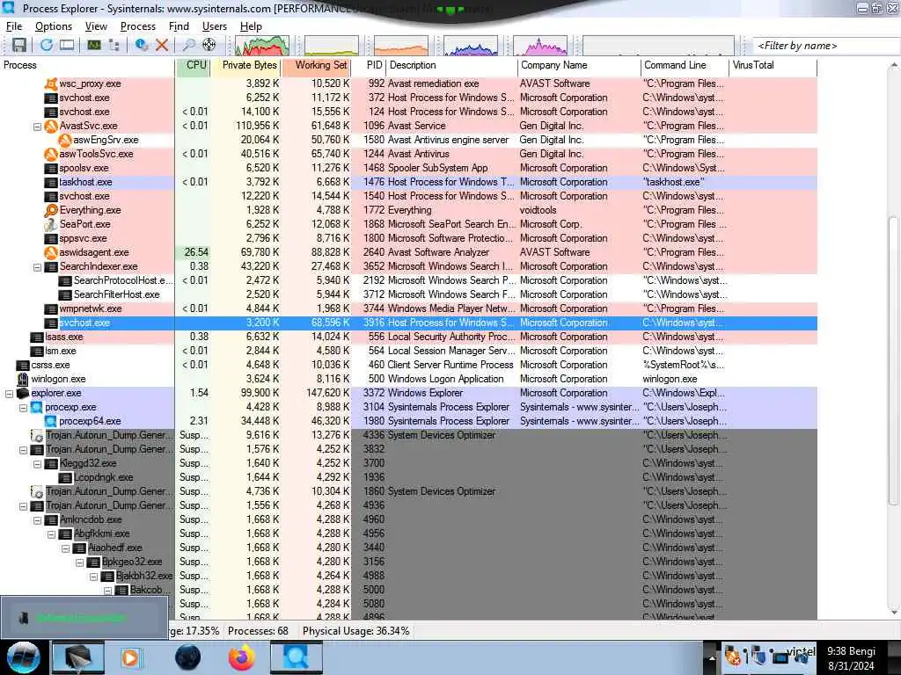
Task: Collapse the SearchIndexer.exe tree node
Action: point(37,267)
